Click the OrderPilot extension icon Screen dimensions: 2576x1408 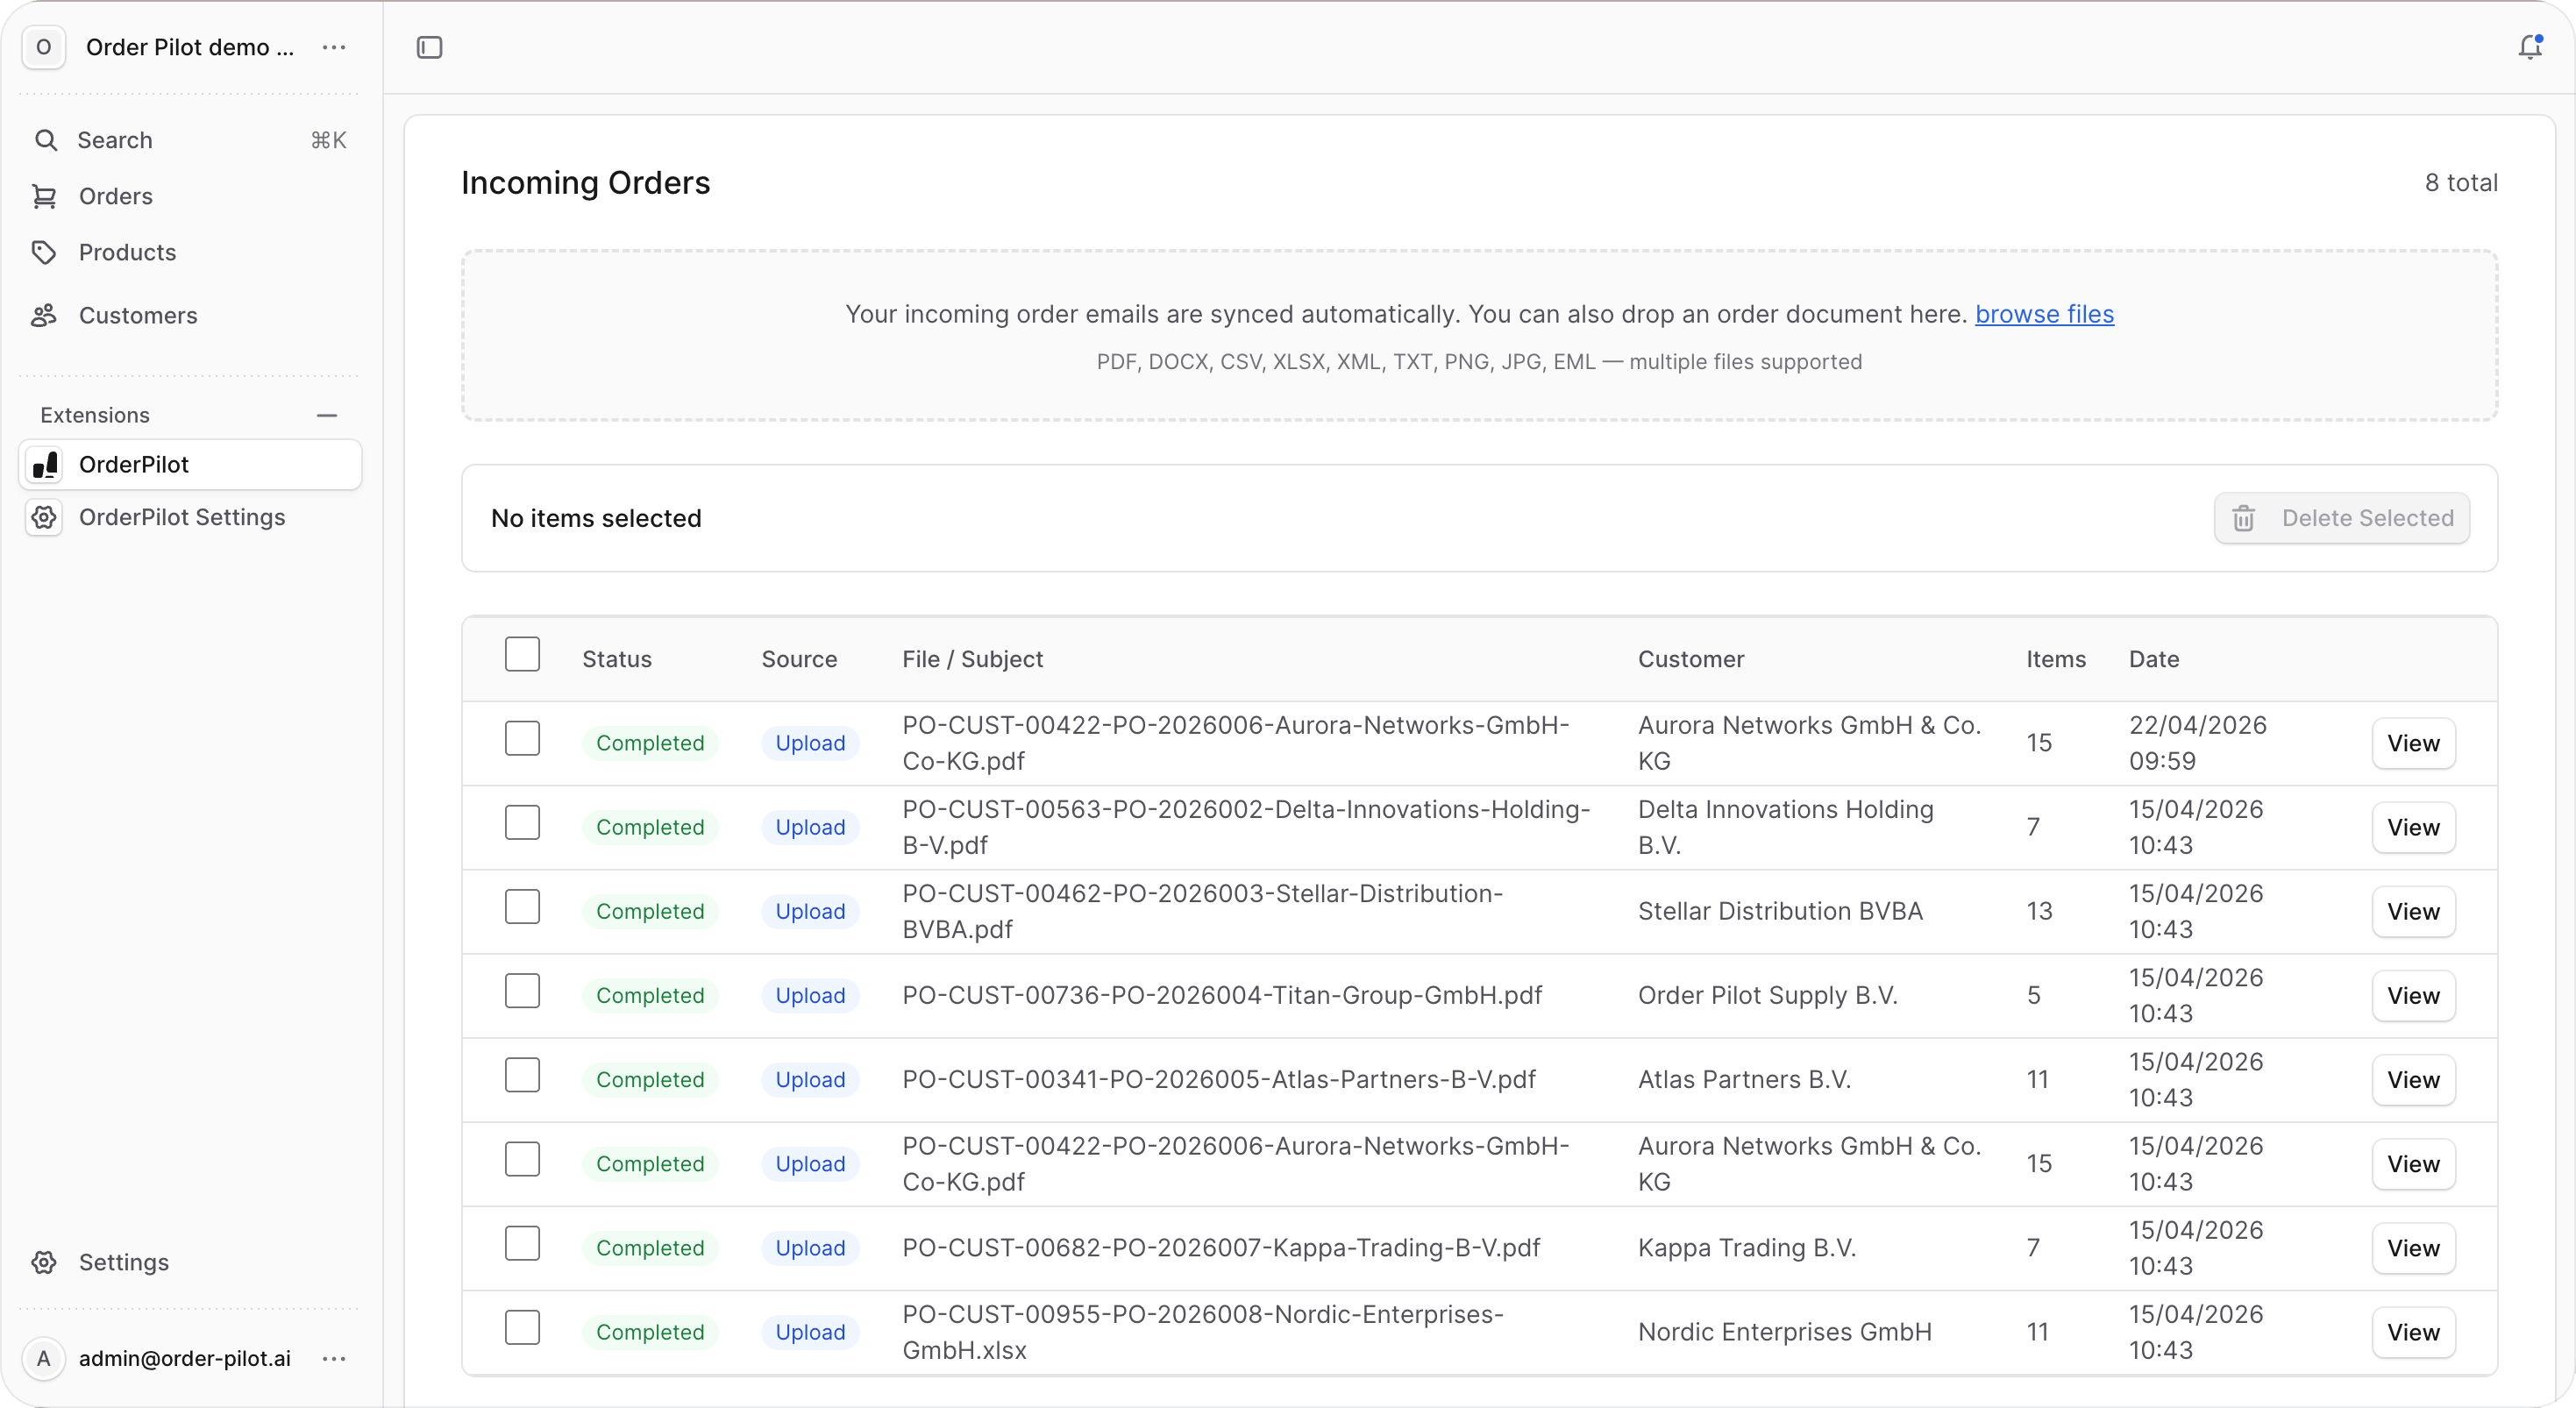(45, 464)
